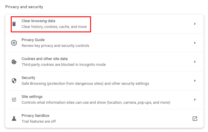
Task: Click the trash can icon
Action: [x=14, y=24]
